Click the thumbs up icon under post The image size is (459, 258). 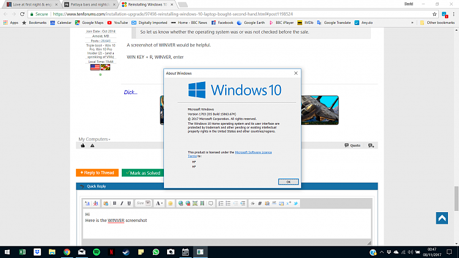[83, 146]
